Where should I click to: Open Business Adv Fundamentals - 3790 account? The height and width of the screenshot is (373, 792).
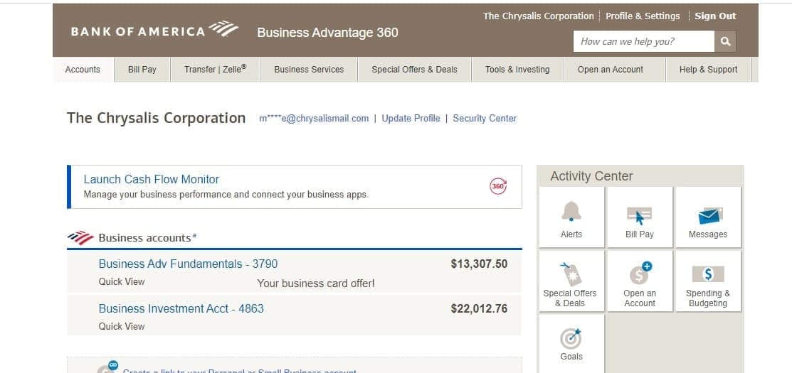188,264
